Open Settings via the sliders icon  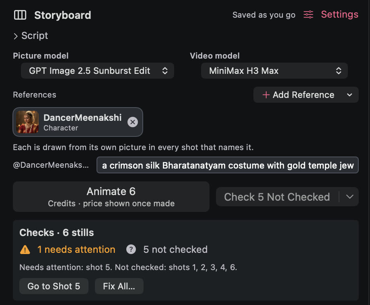tap(308, 14)
